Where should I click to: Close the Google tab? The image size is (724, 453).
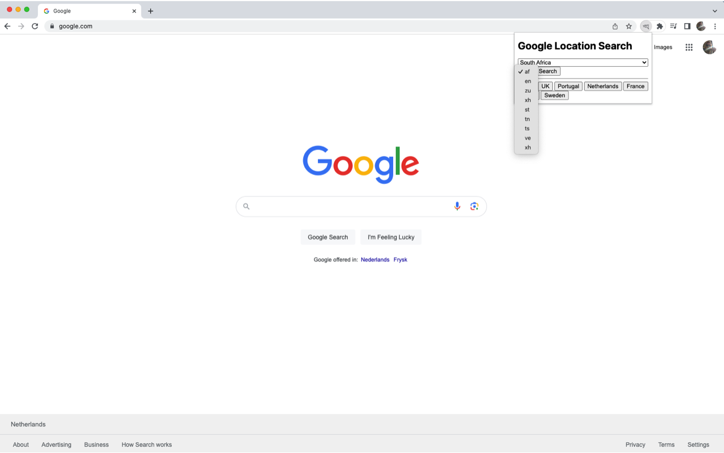[134, 11]
